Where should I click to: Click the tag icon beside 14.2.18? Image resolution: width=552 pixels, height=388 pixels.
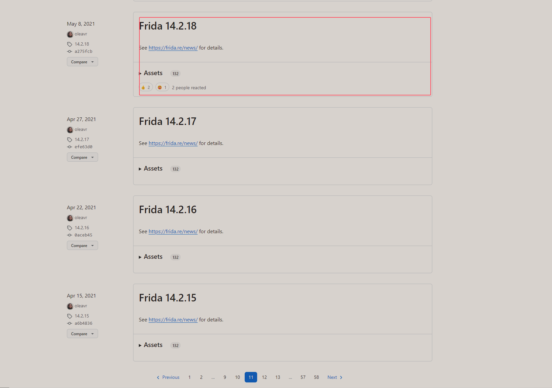click(70, 44)
